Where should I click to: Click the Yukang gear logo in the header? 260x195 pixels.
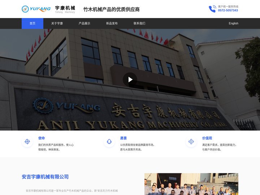coord(25,9)
